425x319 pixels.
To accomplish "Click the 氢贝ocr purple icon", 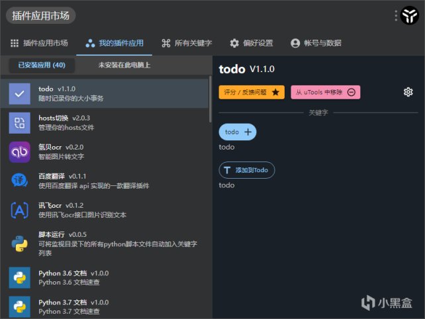I will click(x=19, y=152).
